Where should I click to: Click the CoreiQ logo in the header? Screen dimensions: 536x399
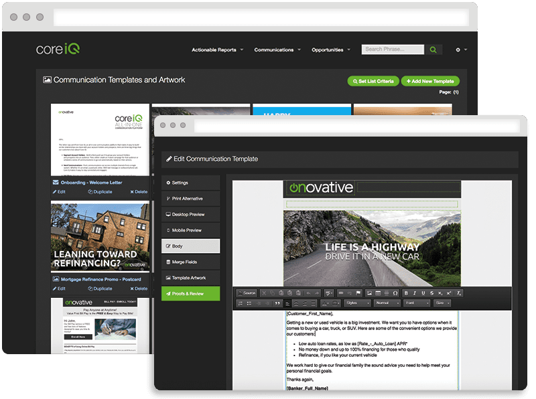coord(58,49)
